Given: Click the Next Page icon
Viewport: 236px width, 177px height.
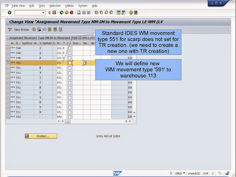Looking at the screenshot, I should click(106, 13).
